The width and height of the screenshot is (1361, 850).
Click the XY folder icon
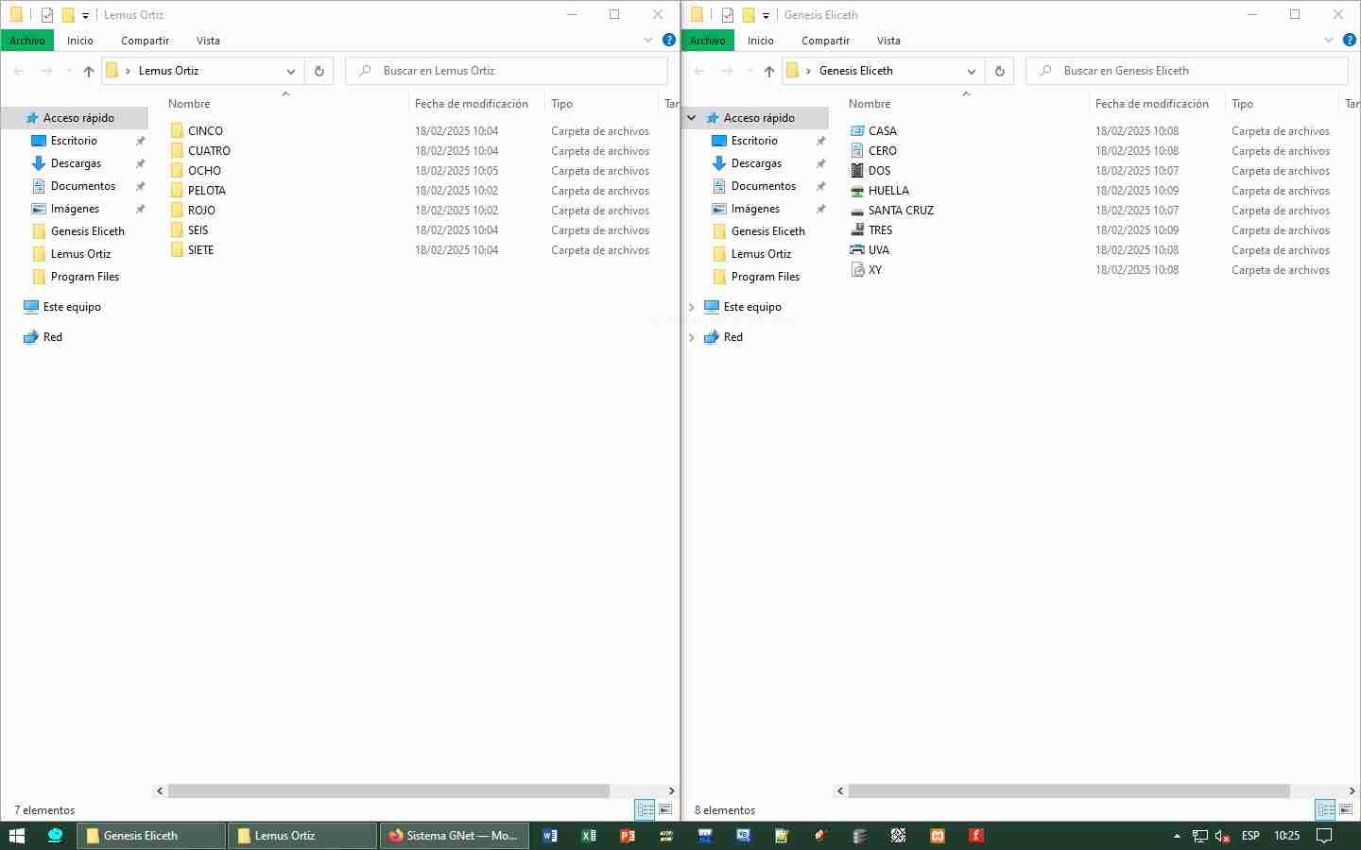pyautogui.click(x=857, y=270)
